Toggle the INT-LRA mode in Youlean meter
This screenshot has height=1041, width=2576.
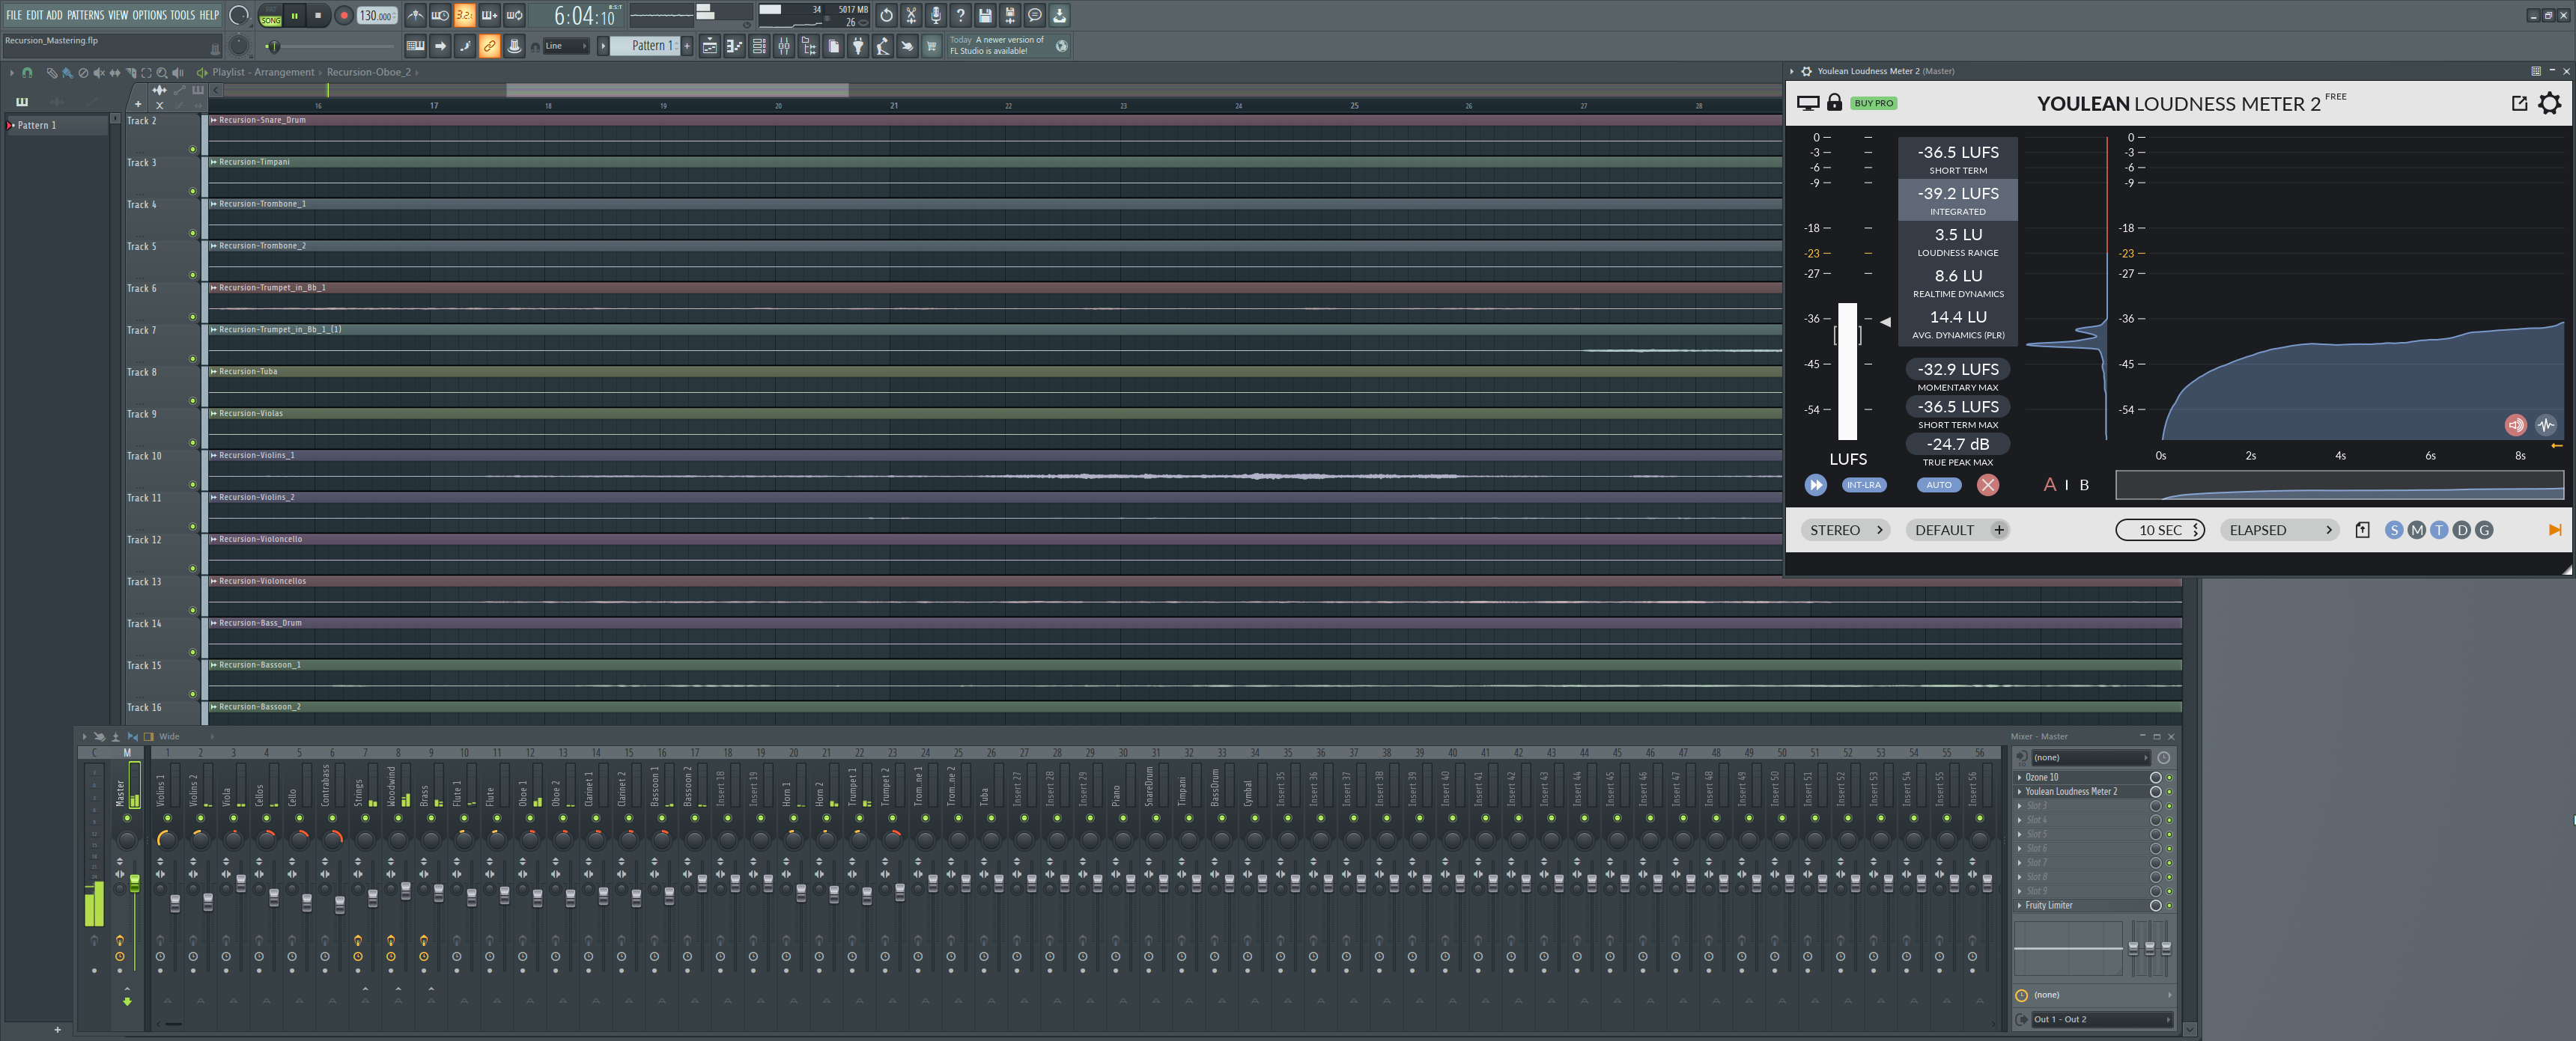point(1864,486)
